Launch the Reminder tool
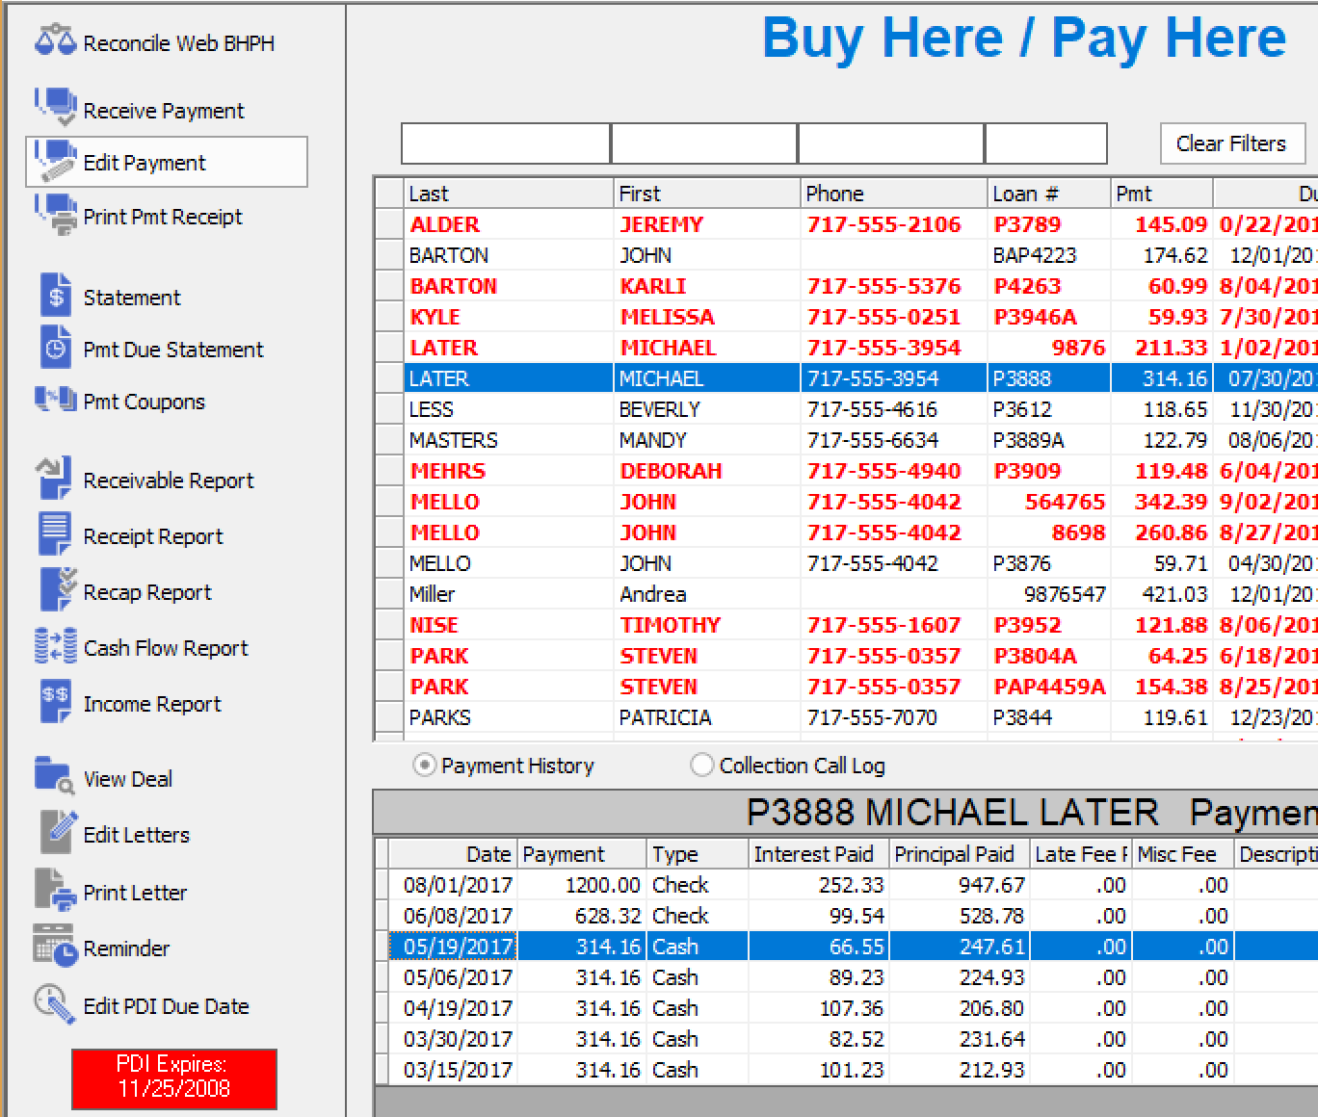 pyautogui.click(x=125, y=948)
